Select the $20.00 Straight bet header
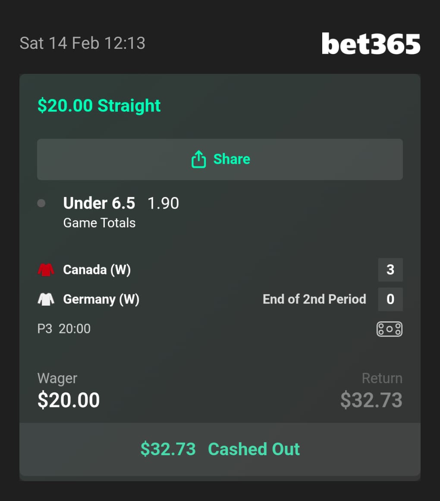Viewport: 440px width, 501px height. click(99, 105)
